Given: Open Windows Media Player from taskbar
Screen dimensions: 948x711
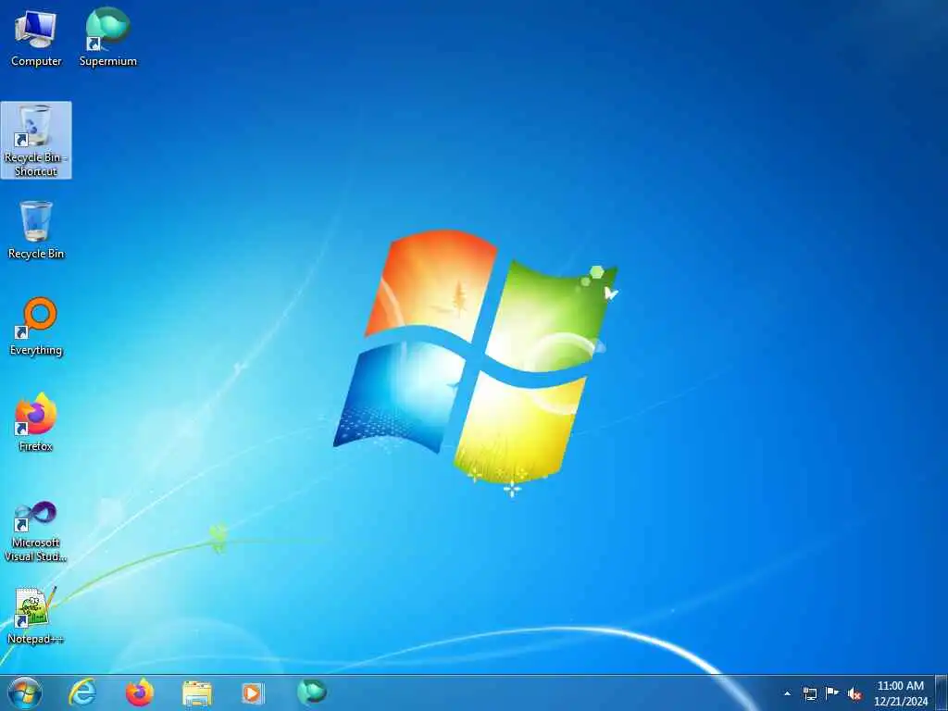Looking at the screenshot, I should click(253, 692).
